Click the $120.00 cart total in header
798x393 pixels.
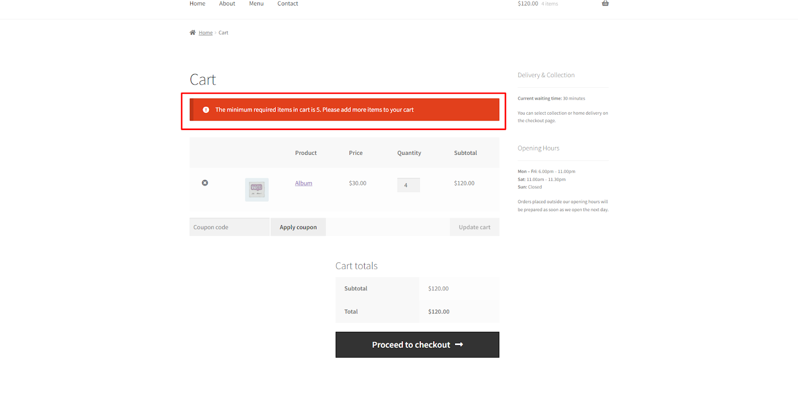(528, 3)
